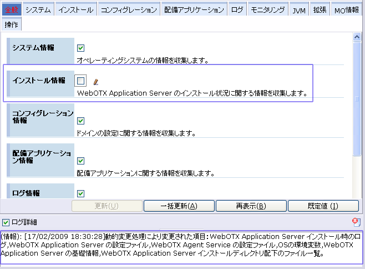Enable the インストール情報 checkbox
The width and height of the screenshot is (365, 269).
click(x=81, y=81)
